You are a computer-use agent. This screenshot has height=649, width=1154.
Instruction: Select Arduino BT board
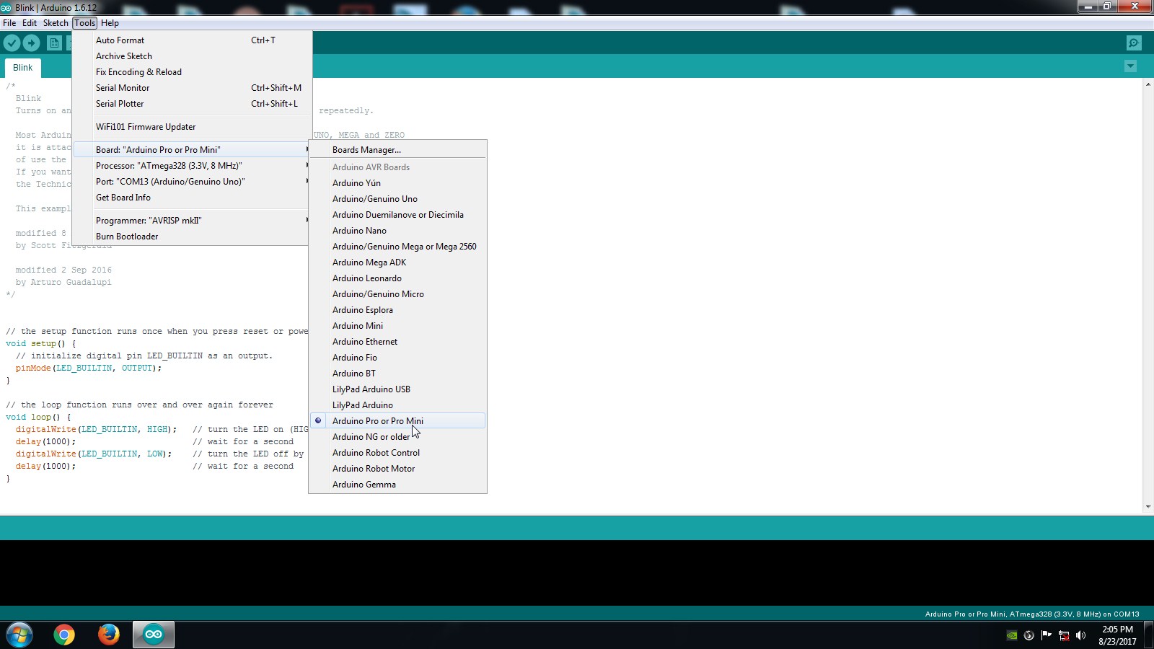tap(397, 374)
